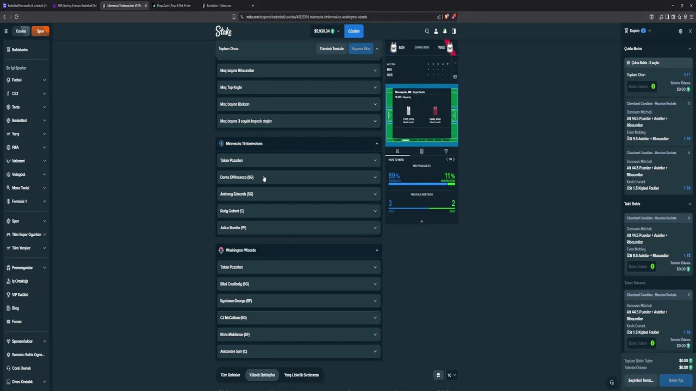
Task: Select the Tüm Bahisler tab
Action: click(x=230, y=375)
